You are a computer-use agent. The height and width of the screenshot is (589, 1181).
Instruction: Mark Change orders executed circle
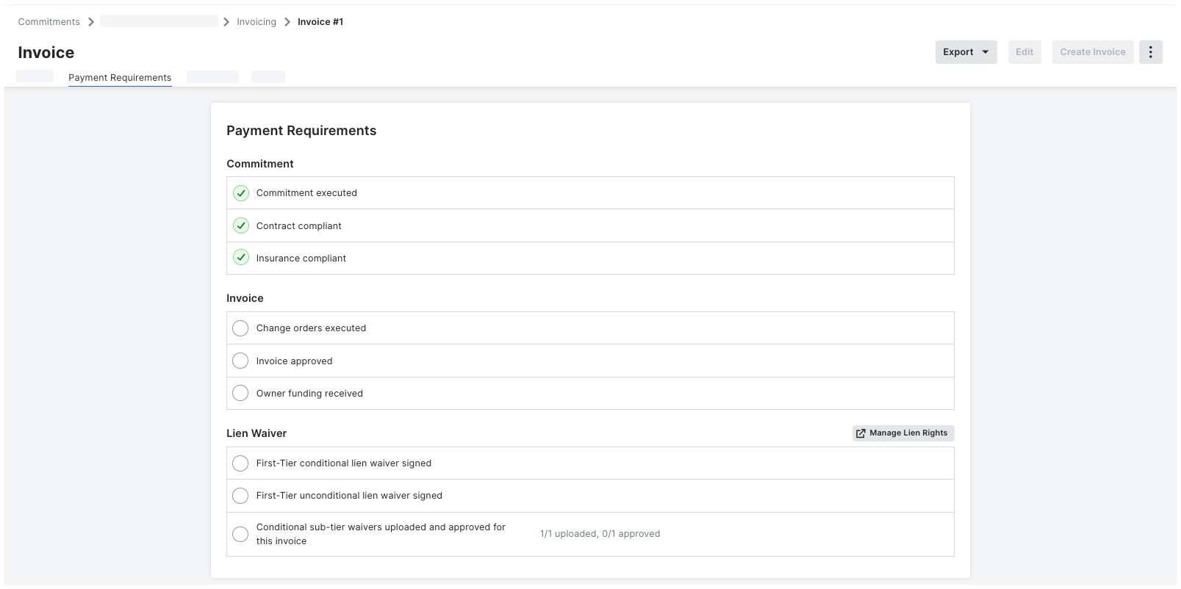[x=240, y=328]
